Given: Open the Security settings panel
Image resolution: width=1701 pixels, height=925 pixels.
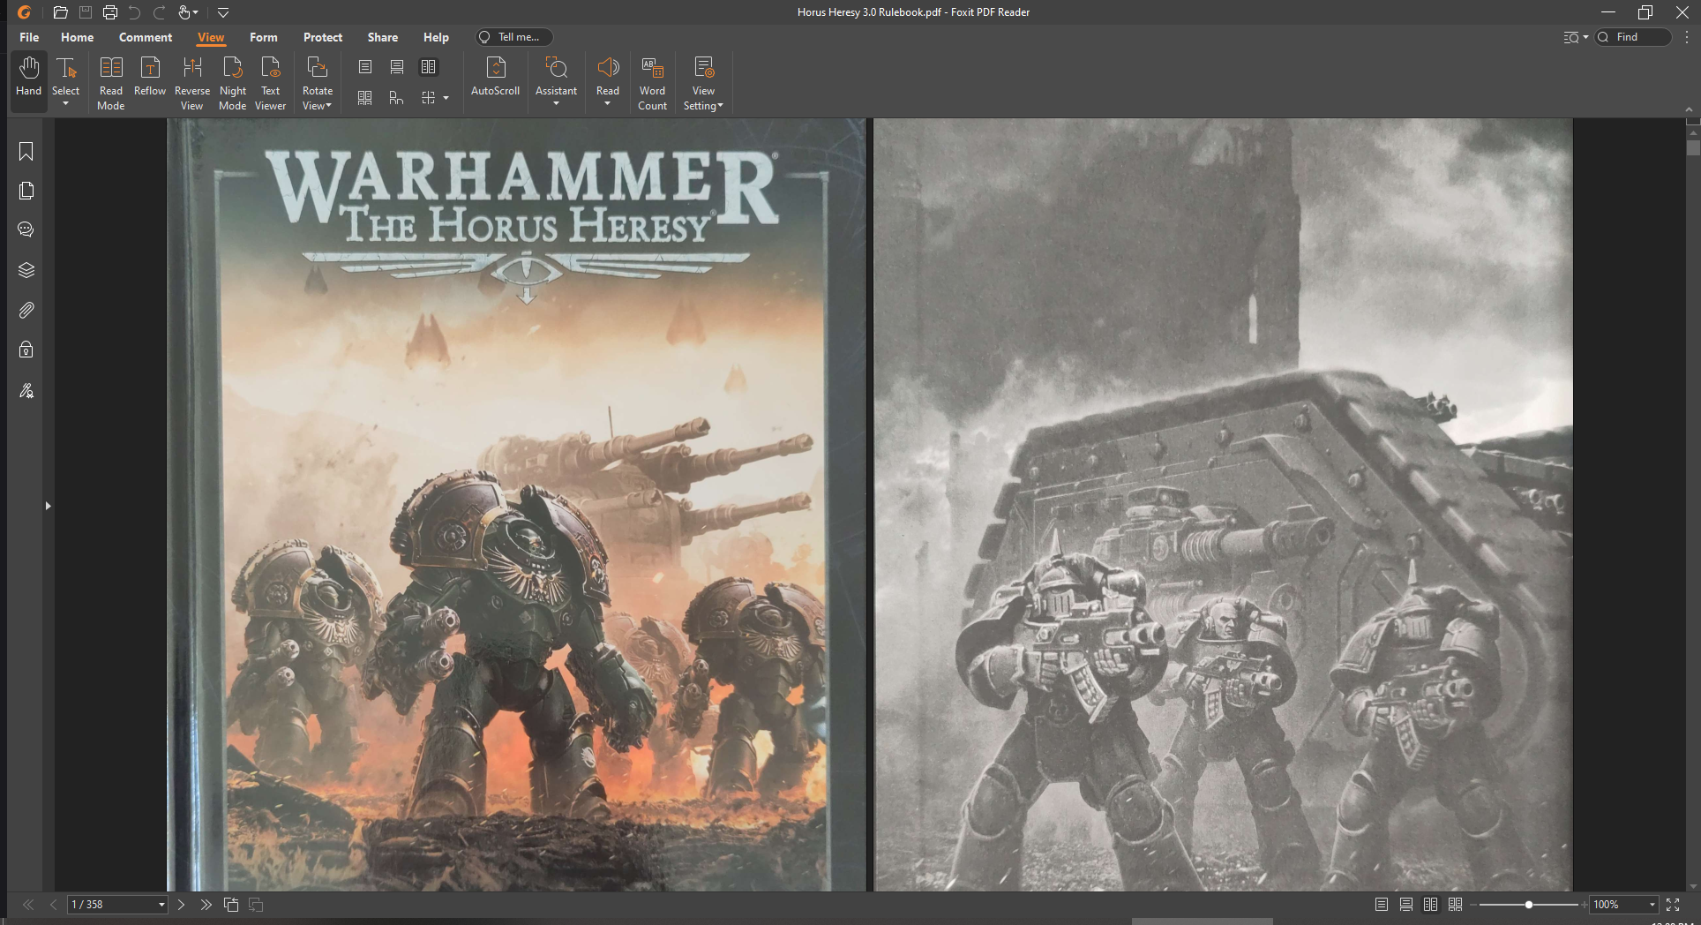Looking at the screenshot, I should (x=26, y=350).
